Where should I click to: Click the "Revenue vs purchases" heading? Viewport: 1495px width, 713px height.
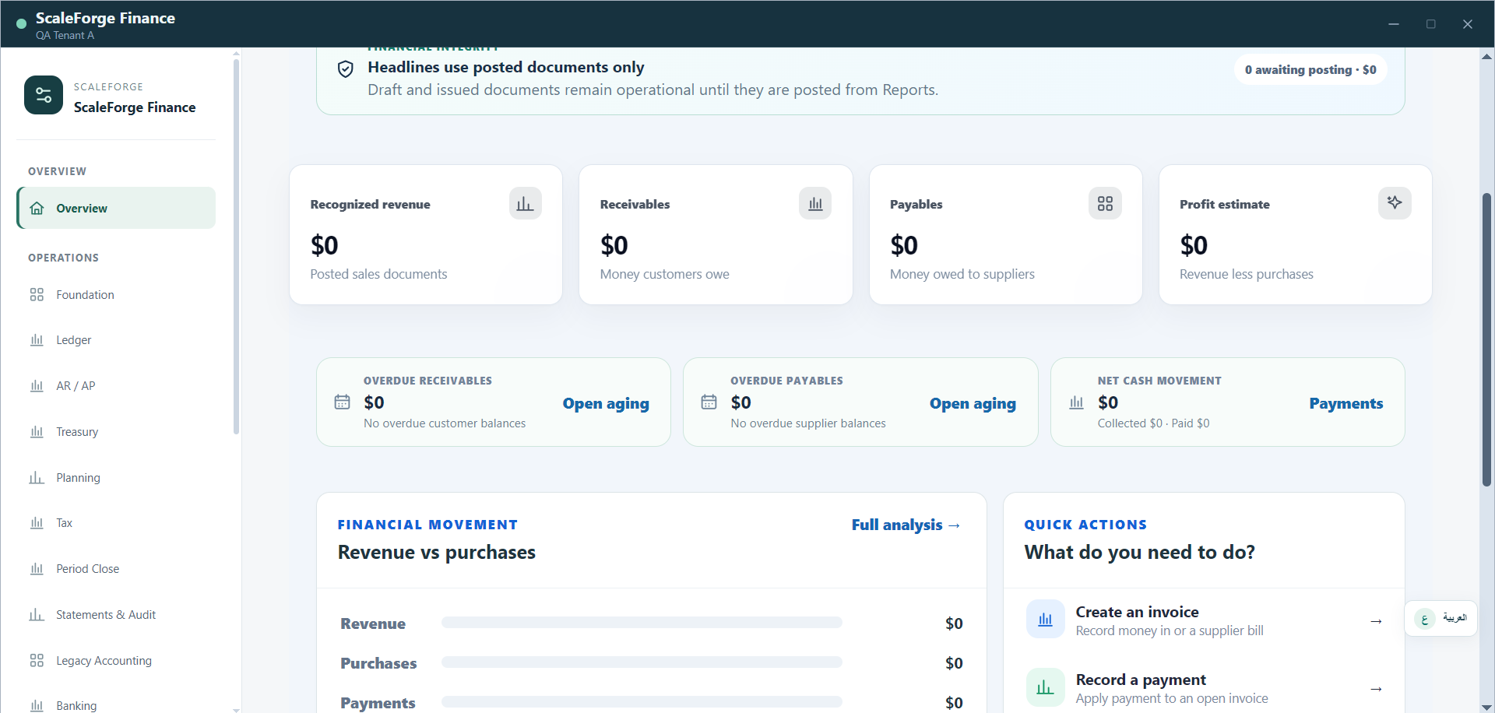436,552
